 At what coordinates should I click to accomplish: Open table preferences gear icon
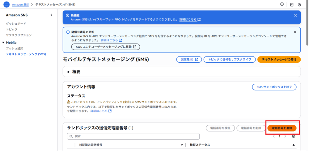294,136
